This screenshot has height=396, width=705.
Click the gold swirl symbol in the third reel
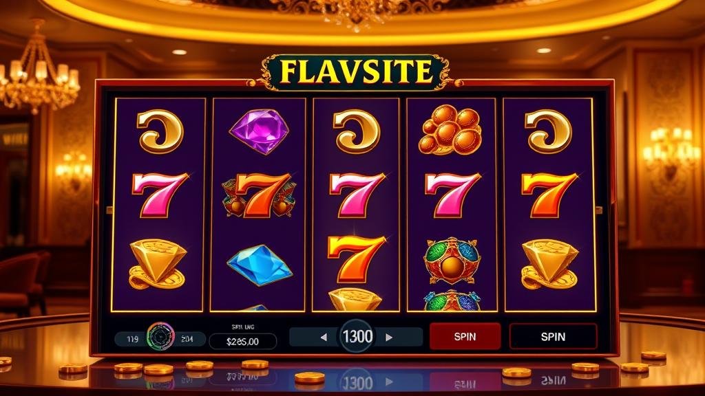pos(356,132)
